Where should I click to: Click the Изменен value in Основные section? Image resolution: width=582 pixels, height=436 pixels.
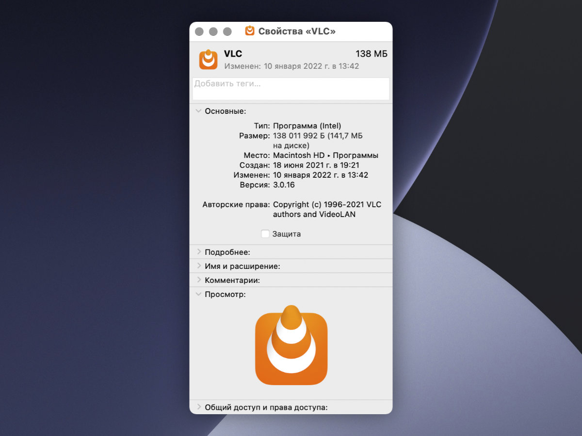(321, 175)
